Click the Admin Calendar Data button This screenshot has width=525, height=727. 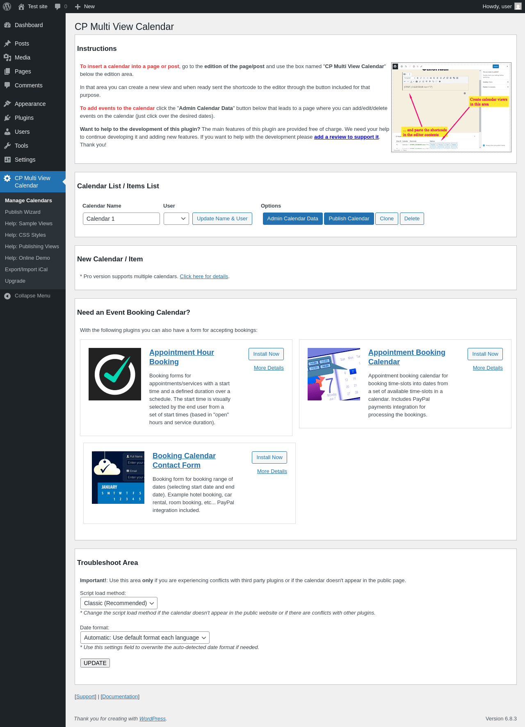tap(293, 219)
